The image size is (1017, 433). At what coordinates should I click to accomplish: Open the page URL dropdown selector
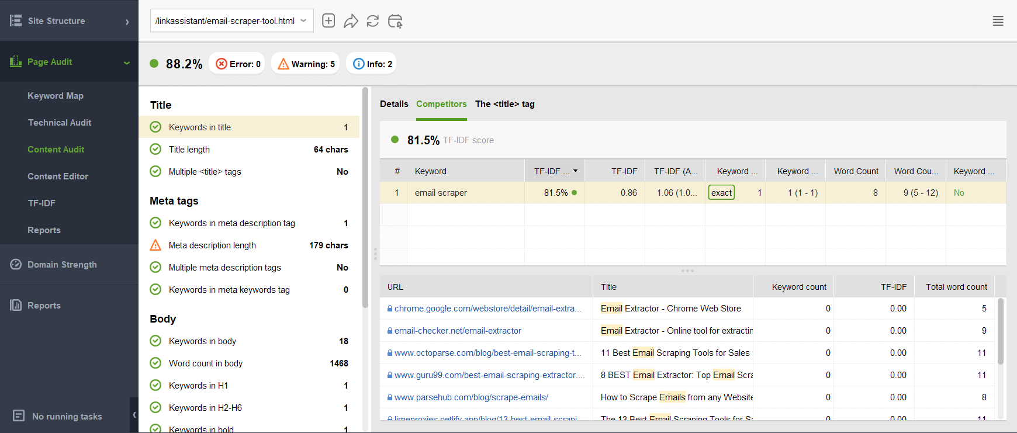pos(232,20)
